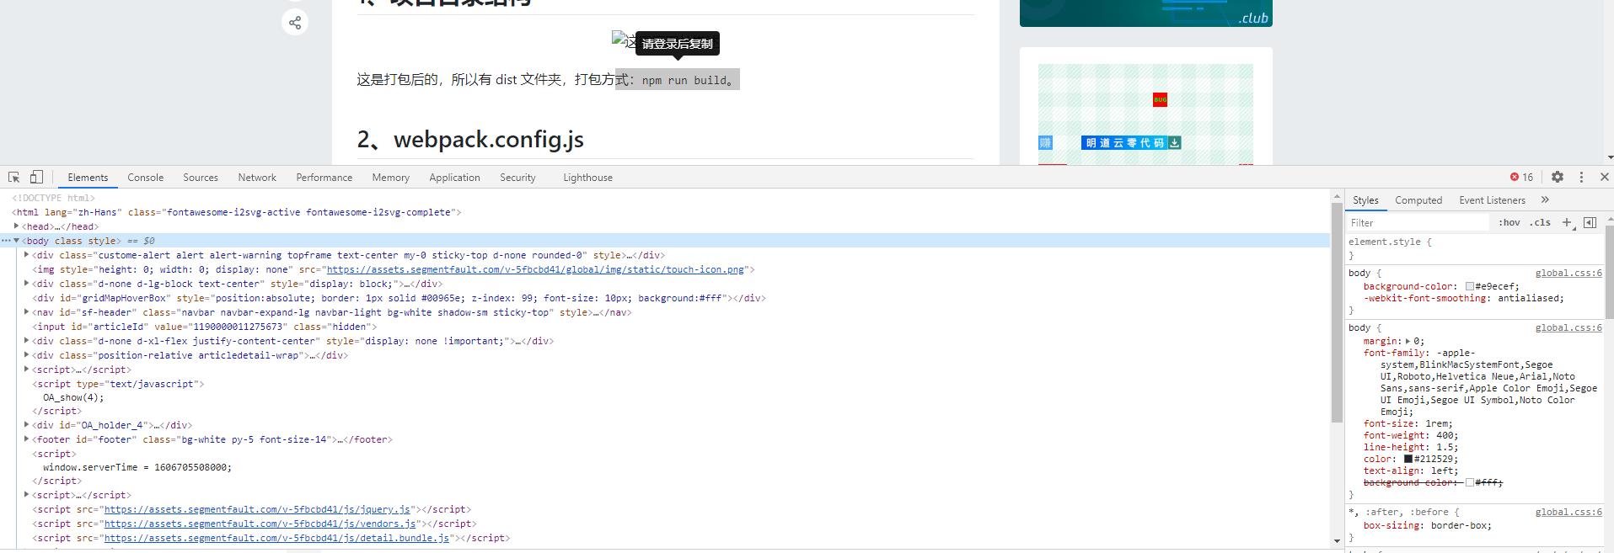The image size is (1614, 553).
Task: Toggle the device toolbar icon
Action: 36,177
